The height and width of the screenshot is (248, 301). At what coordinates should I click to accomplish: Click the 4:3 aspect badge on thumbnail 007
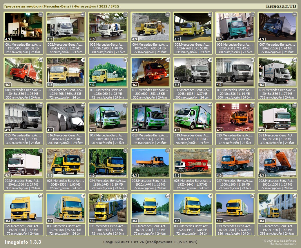tap(262, 39)
